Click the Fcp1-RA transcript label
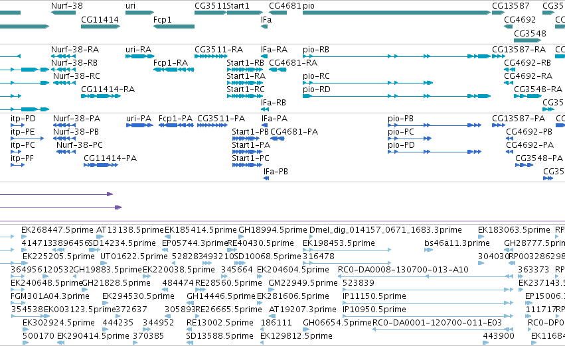This screenshot has width=565, height=346. pyautogui.click(x=171, y=62)
